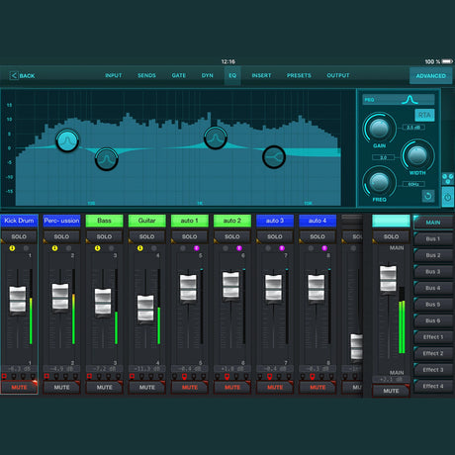455x455 pixels.
Task: Select the high shelf EQ node
Action: click(274, 156)
